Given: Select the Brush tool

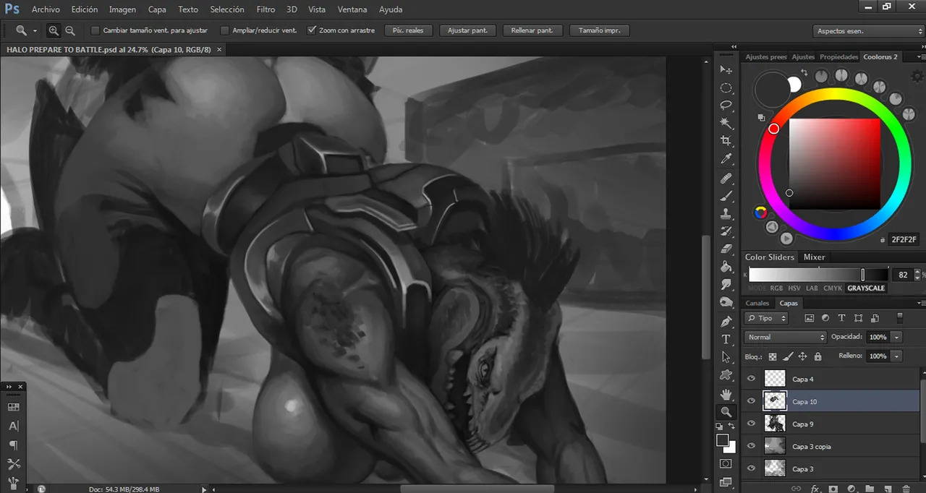Looking at the screenshot, I should (726, 196).
